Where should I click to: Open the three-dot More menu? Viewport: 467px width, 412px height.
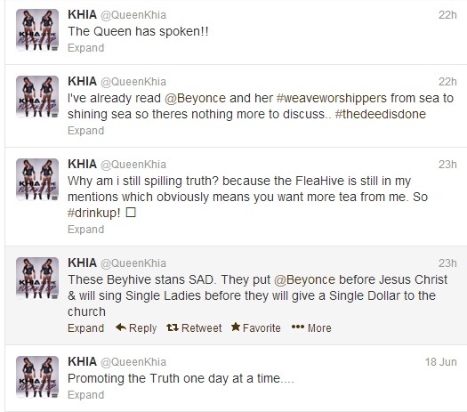pyautogui.click(x=311, y=328)
